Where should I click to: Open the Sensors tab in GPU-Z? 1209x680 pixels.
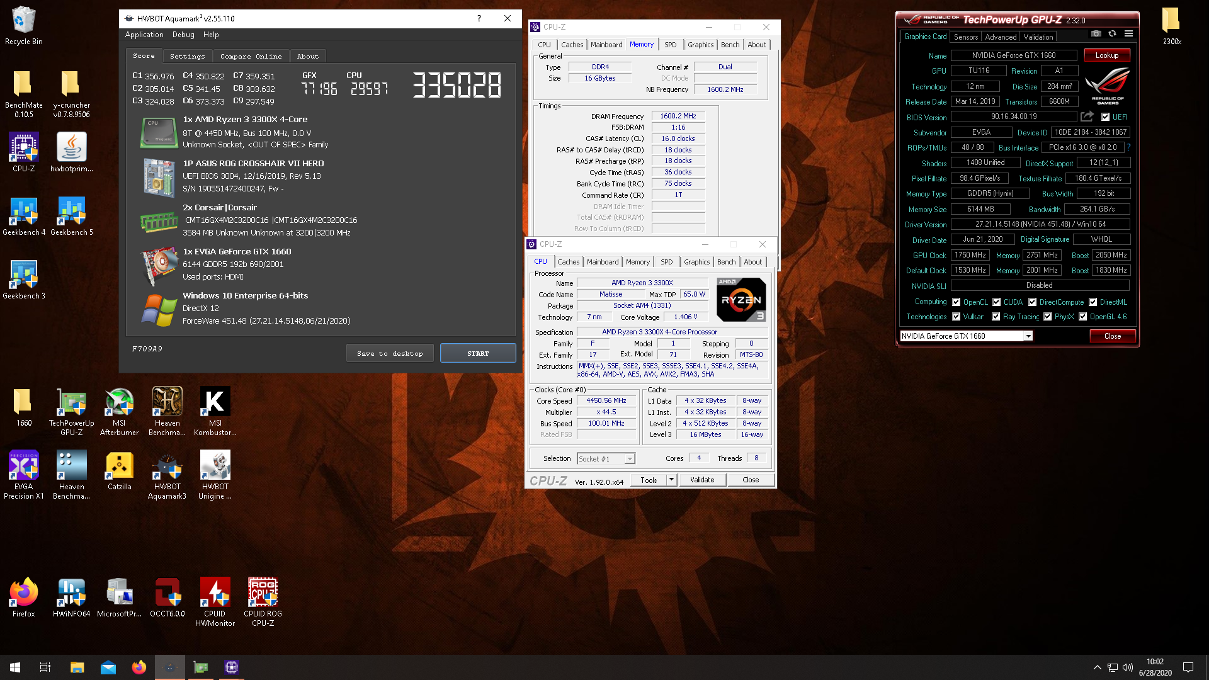coord(965,37)
